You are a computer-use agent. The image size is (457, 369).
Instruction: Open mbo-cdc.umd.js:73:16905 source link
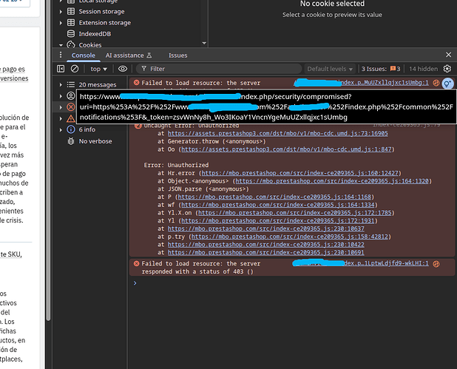pyautogui.click(x=278, y=134)
